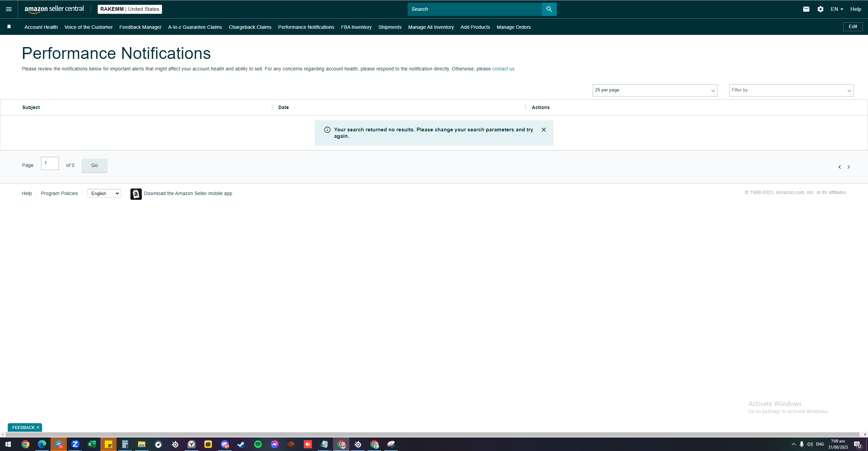Open the English language selector in footer
868x451 pixels.
click(104, 193)
